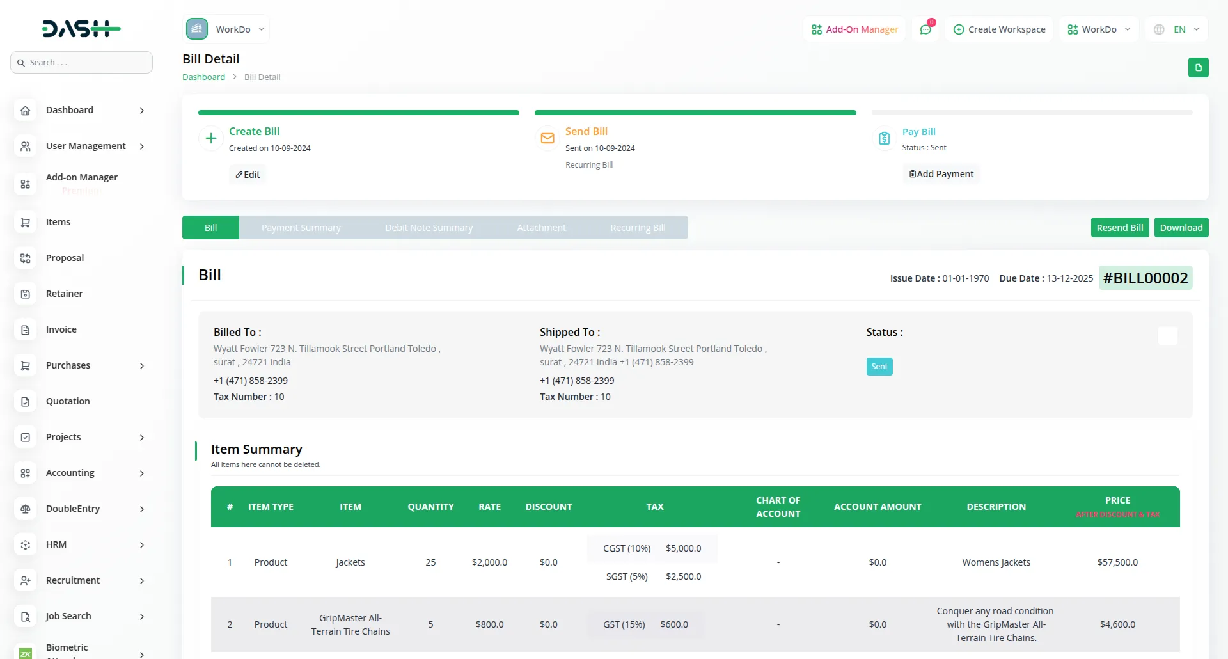Select the Quotation sidebar icon
1228x659 pixels.
25,401
